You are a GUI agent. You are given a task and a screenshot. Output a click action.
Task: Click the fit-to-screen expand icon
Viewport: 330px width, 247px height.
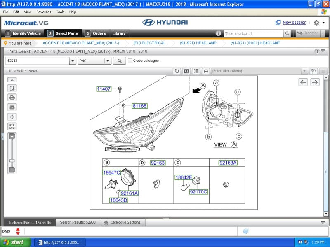tap(12, 127)
